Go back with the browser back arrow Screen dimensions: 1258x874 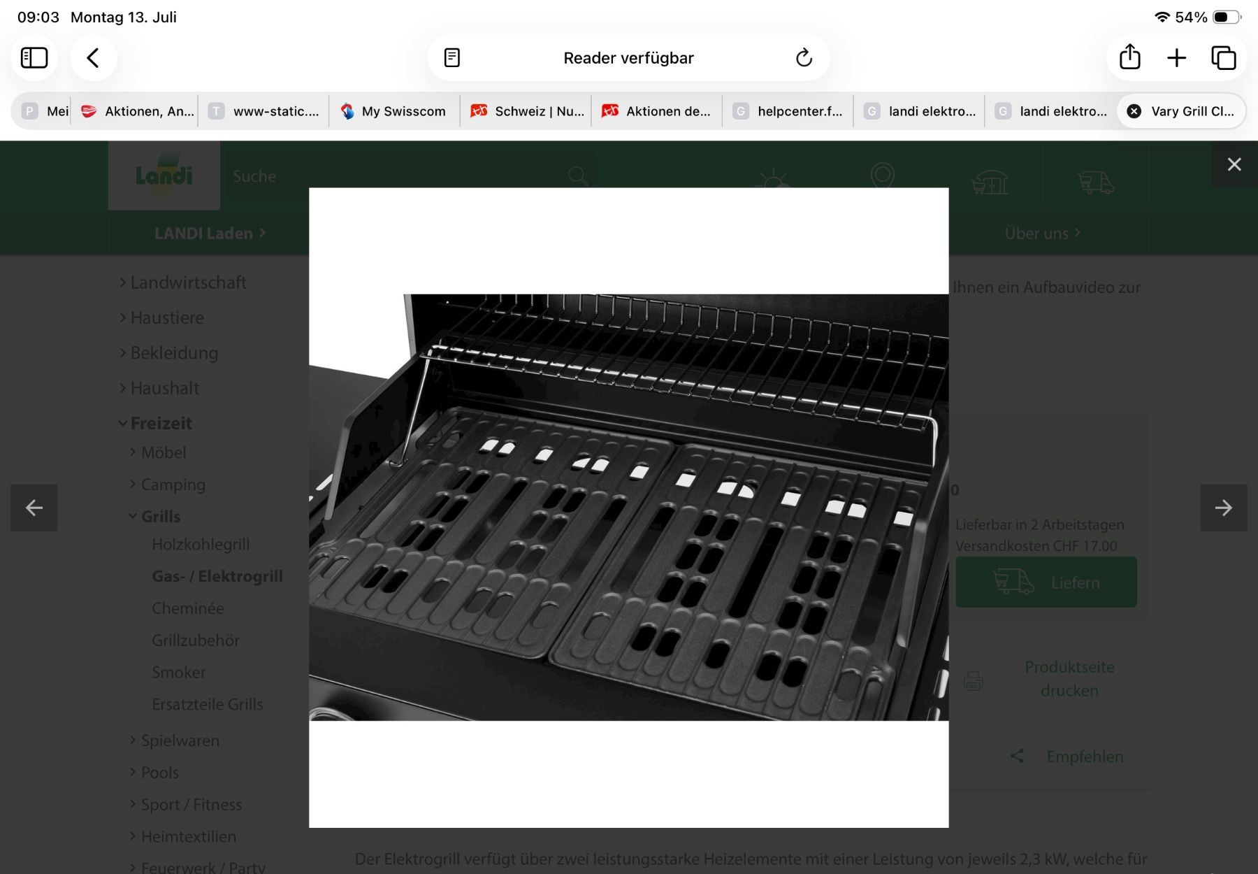click(93, 57)
